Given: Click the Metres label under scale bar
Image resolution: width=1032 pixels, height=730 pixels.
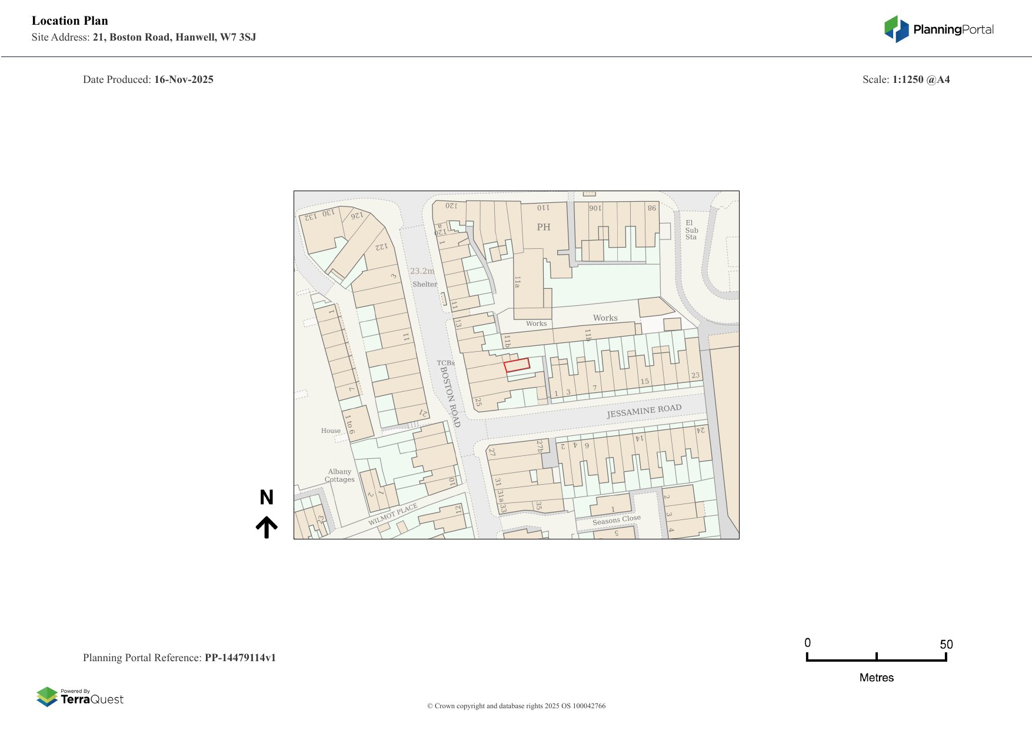Looking at the screenshot, I should [x=876, y=678].
